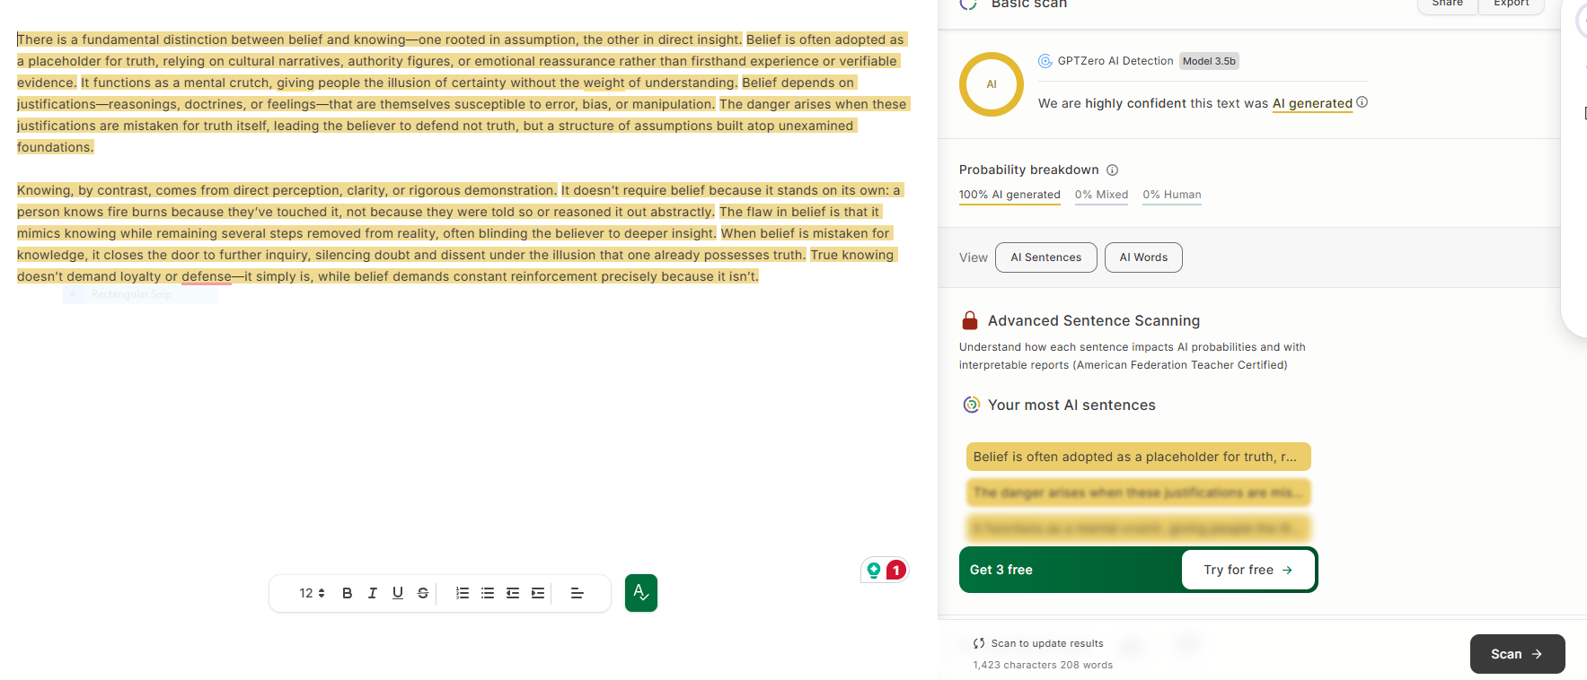The height and width of the screenshot is (680, 1587).
Task: Switch view to AI Sentences
Action: (x=1046, y=257)
